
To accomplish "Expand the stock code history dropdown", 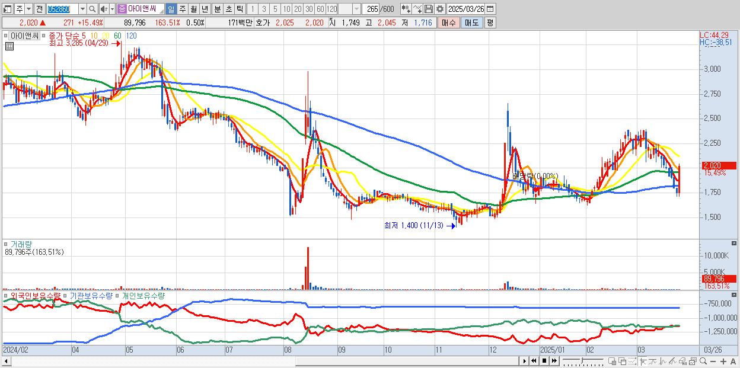I will [82, 9].
